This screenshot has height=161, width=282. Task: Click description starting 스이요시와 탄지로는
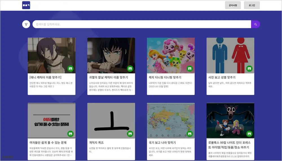coord(111,86)
